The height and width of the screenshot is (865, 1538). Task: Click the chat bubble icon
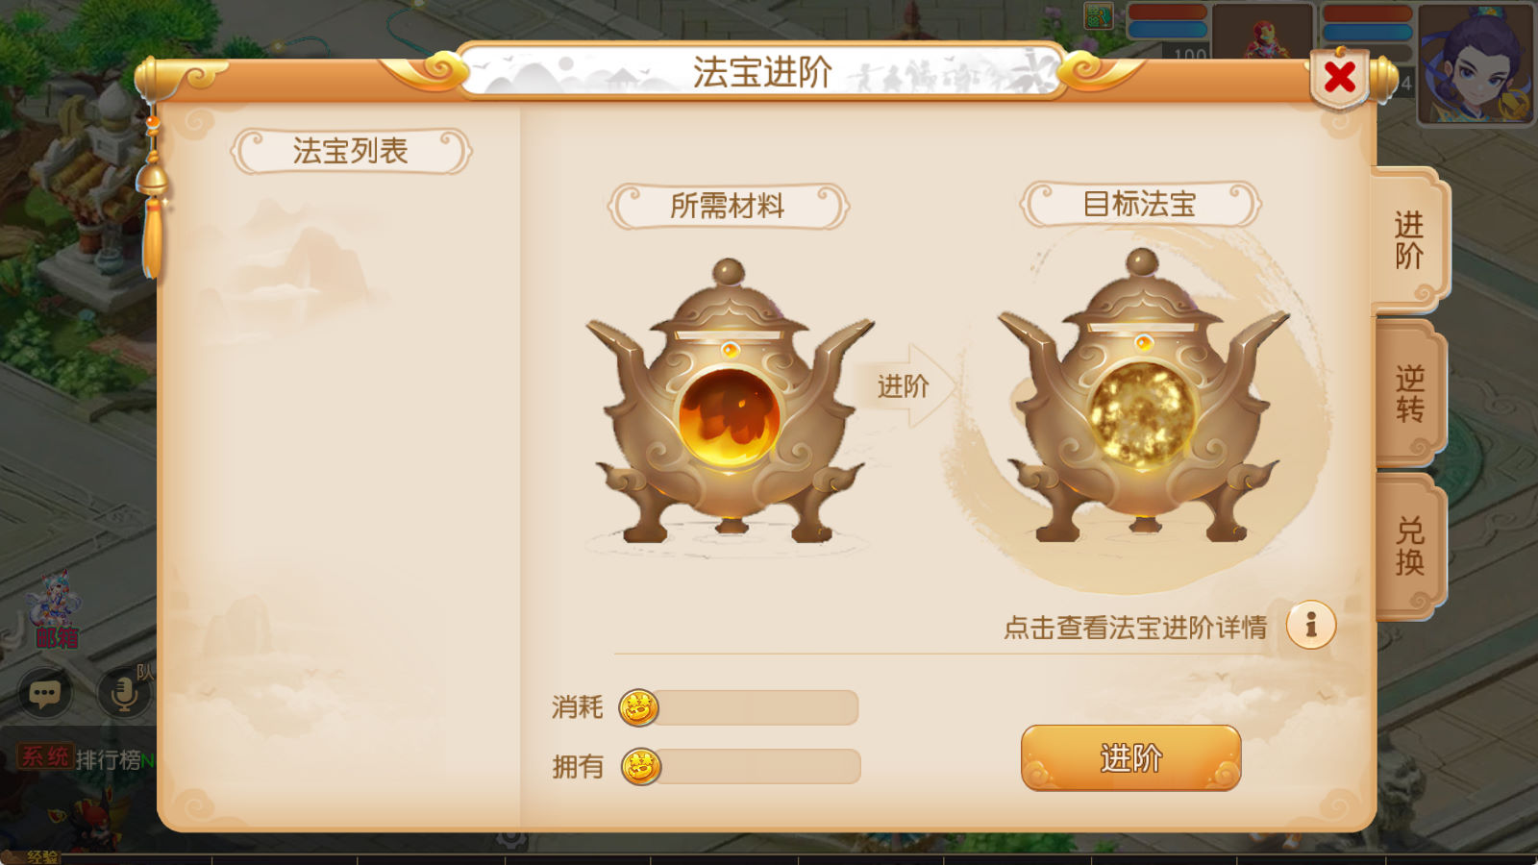pyautogui.click(x=45, y=693)
